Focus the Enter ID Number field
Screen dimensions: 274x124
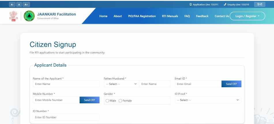click(66, 117)
